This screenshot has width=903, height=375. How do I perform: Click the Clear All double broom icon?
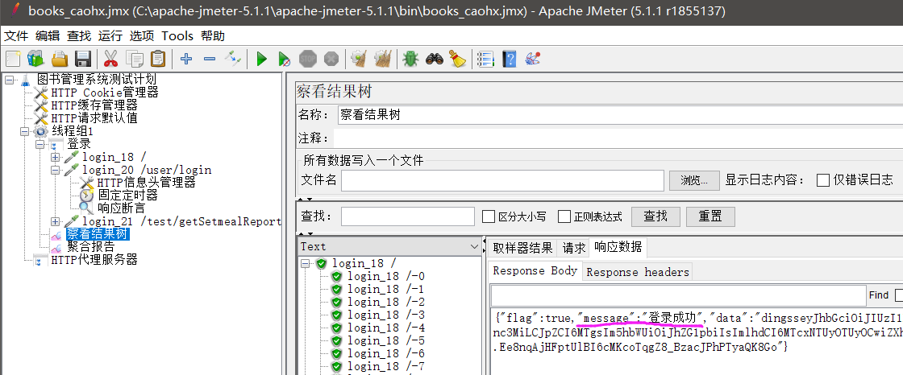(383, 59)
